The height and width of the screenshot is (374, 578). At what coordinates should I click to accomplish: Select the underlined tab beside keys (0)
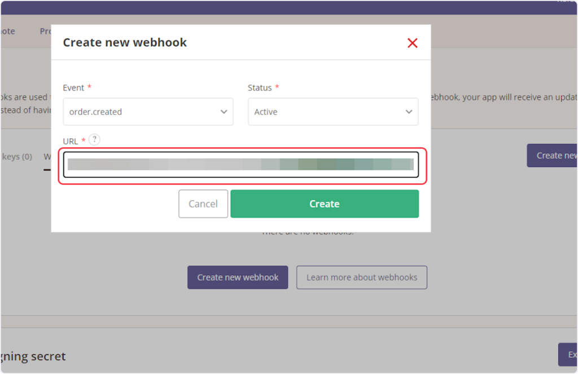tap(47, 158)
